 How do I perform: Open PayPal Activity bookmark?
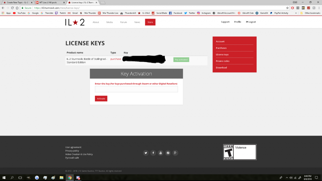[279, 13]
